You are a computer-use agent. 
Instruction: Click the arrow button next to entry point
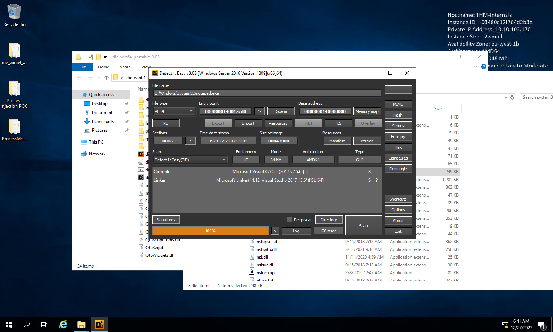tap(259, 111)
